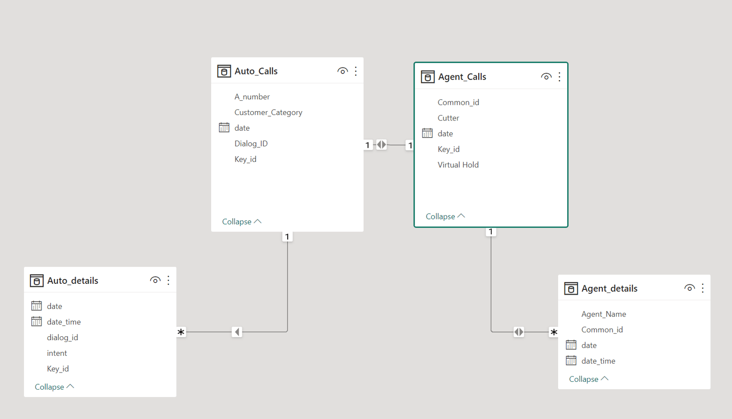The height and width of the screenshot is (419, 732).
Task: Open Auto_details more options menu
Action: pos(169,280)
